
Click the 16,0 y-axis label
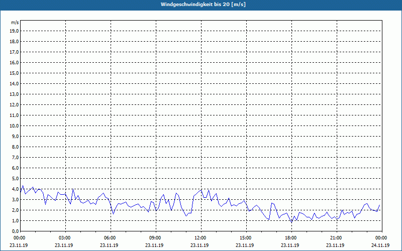click(x=14, y=62)
